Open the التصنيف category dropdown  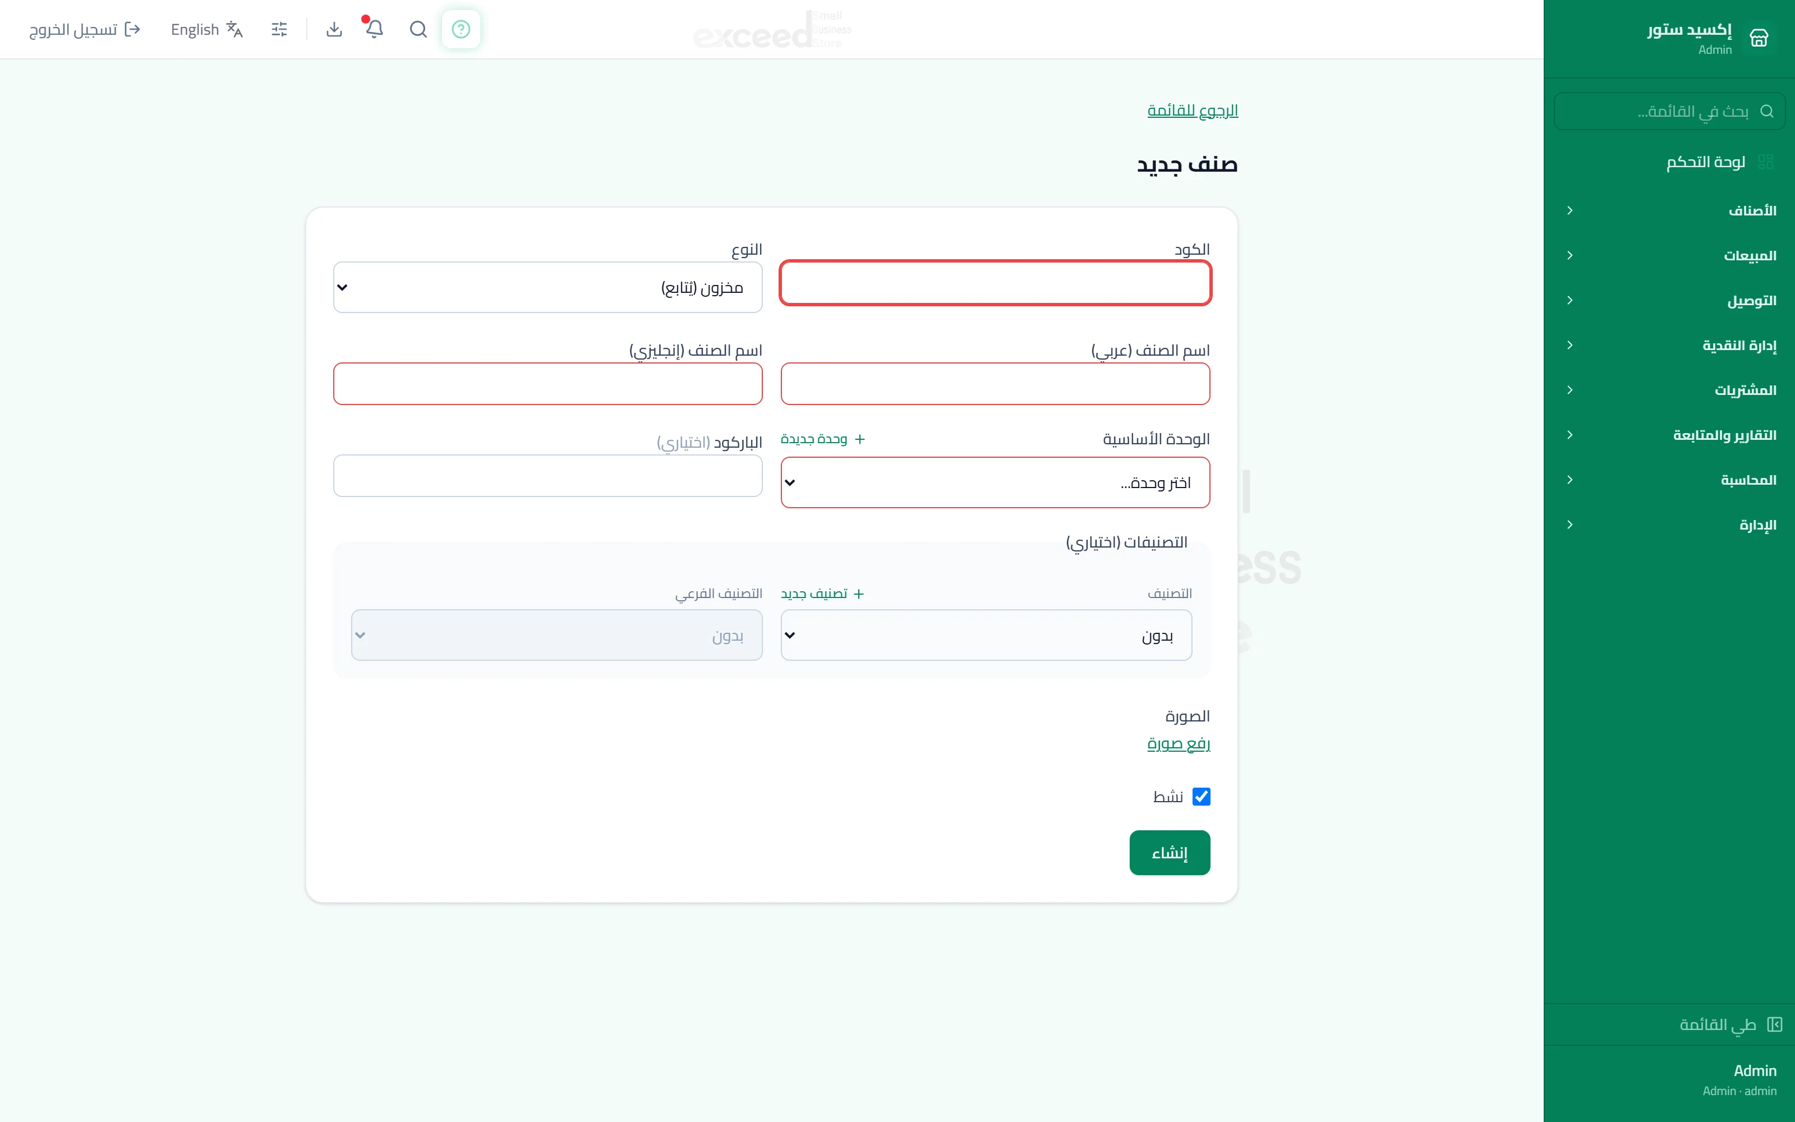[x=986, y=635]
